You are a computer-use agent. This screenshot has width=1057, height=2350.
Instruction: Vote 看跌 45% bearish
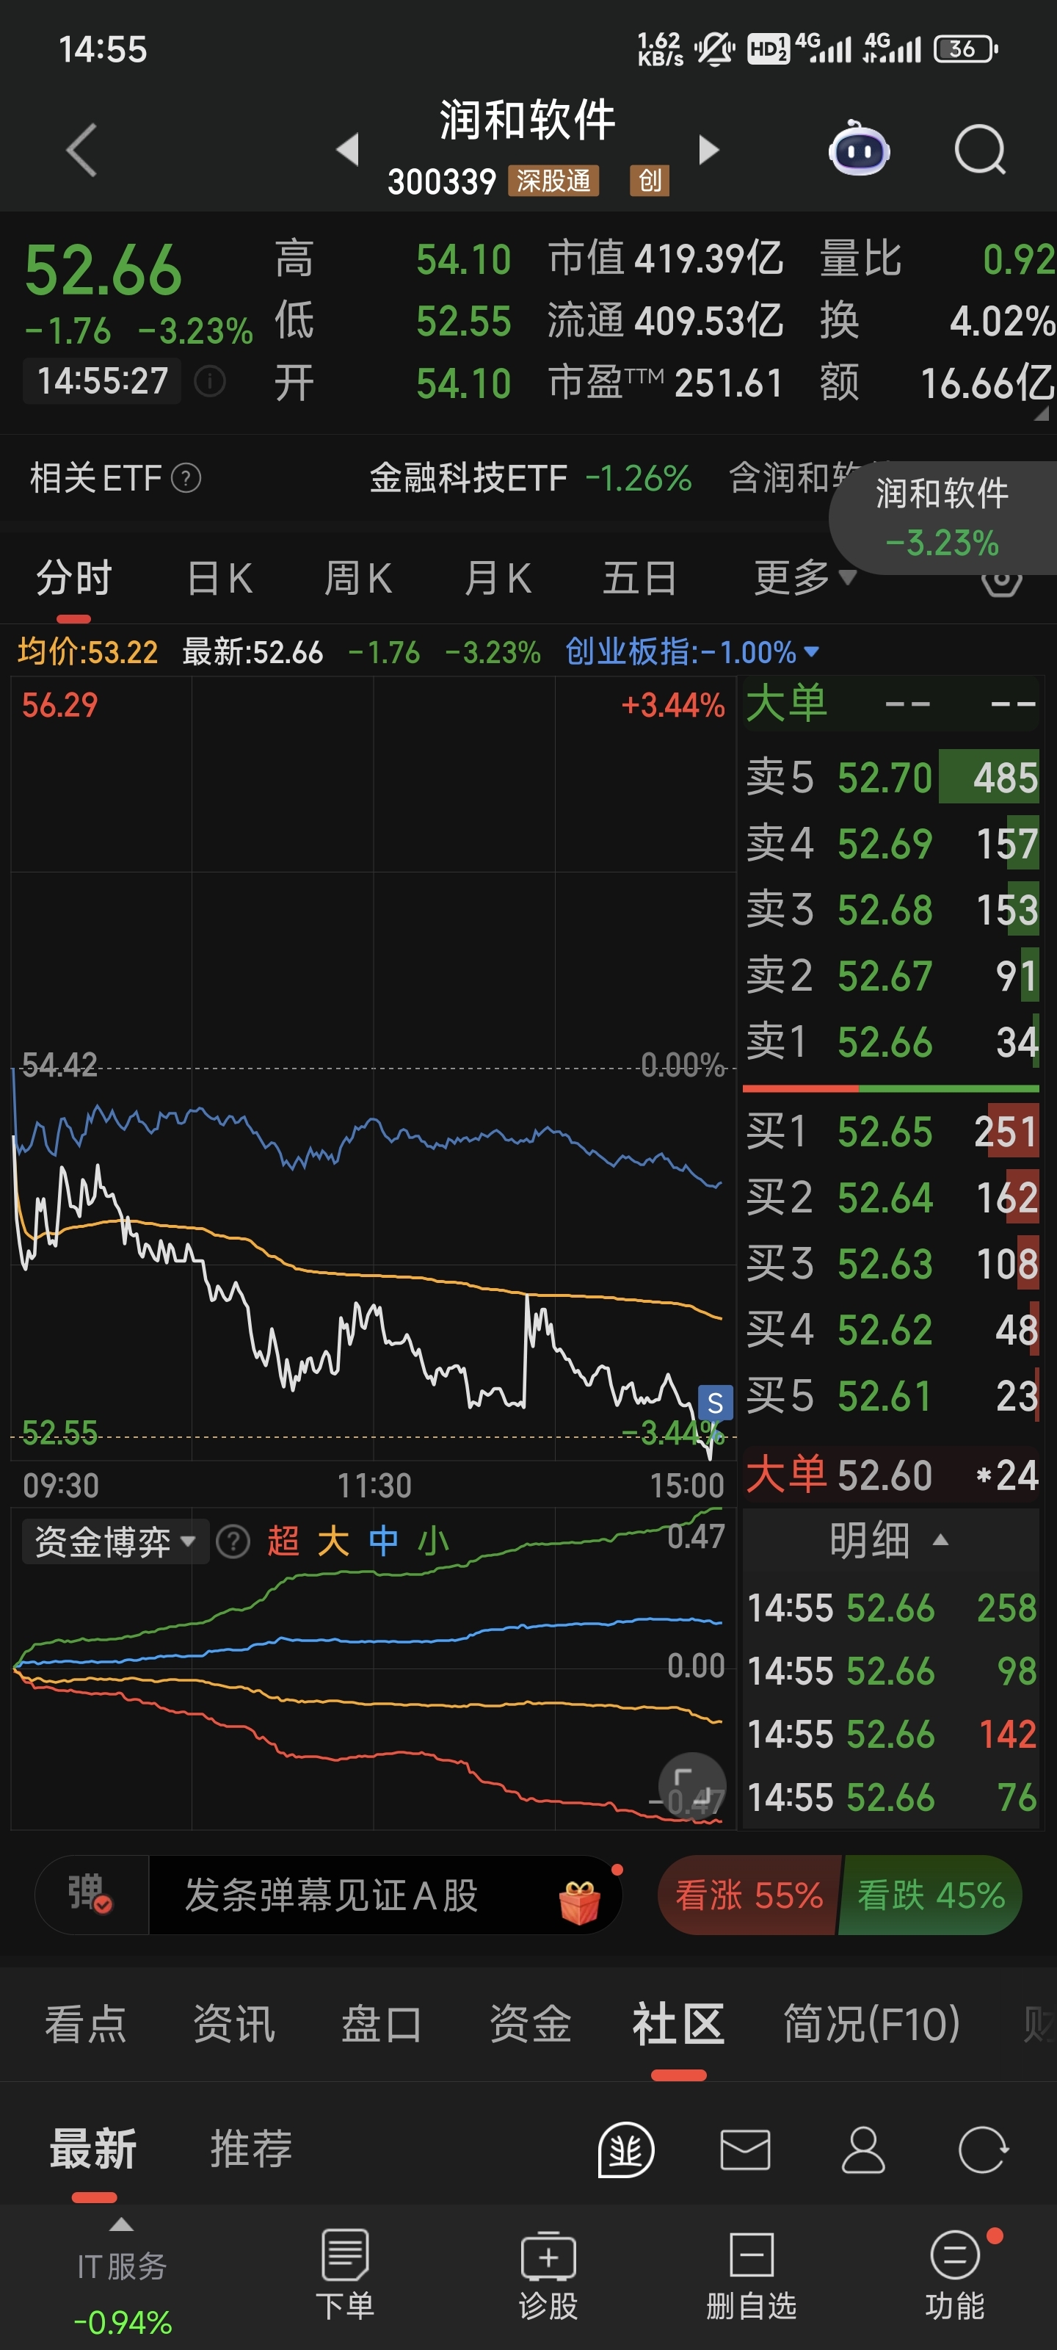pyautogui.click(x=930, y=1895)
